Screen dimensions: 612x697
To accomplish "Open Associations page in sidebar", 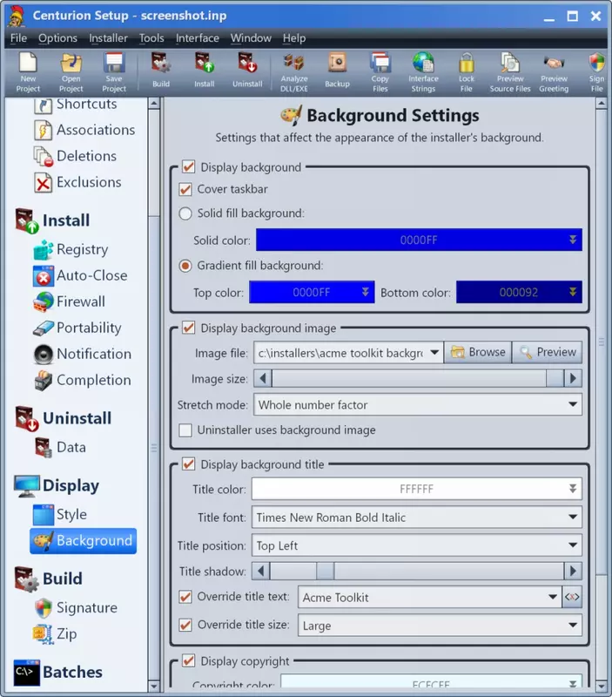I will (x=84, y=130).
